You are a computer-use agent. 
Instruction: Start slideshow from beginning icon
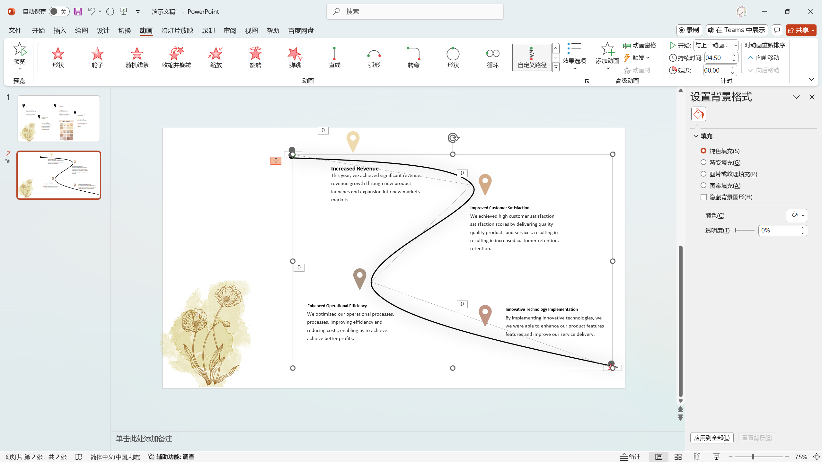(x=124, y=12)
